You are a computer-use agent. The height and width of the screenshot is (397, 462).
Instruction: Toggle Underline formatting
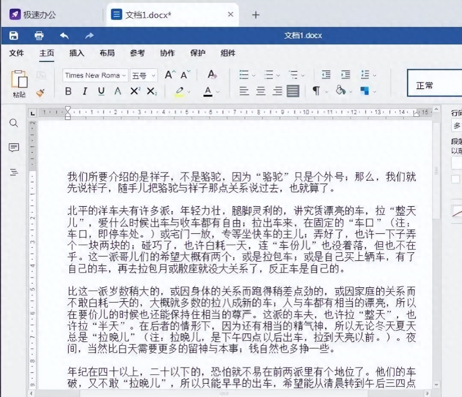(x=101, y=91)
